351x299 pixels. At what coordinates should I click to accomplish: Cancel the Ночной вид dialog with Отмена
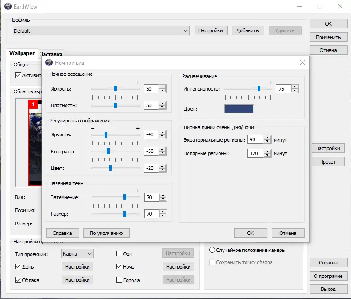point(288,233)
